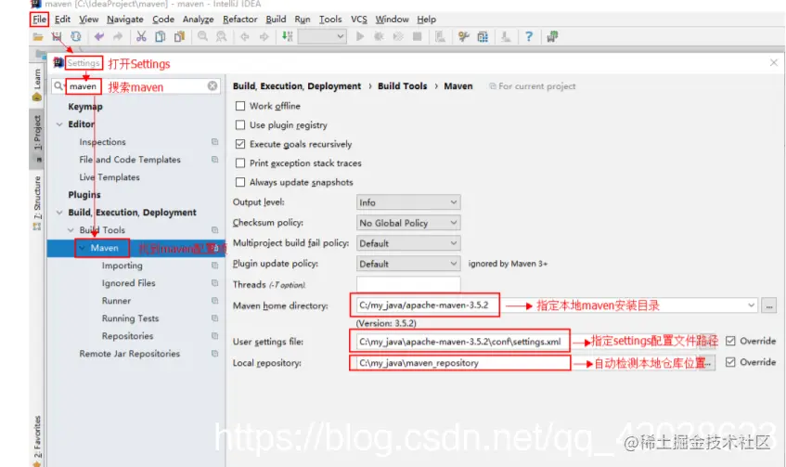
Task: Select Repositories under Maven
Action: point(127,336)
